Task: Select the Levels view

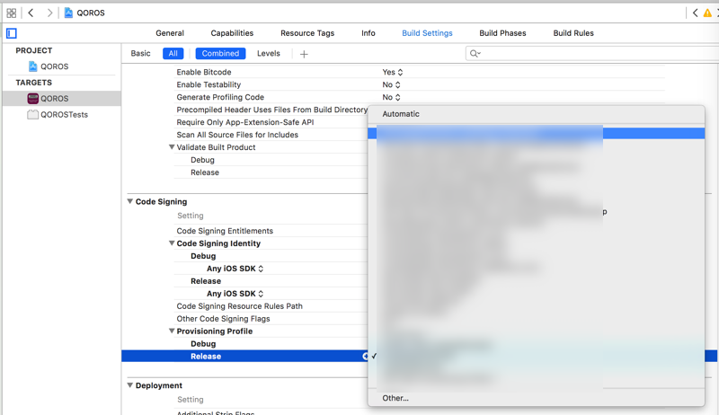Action: [268, 54]
